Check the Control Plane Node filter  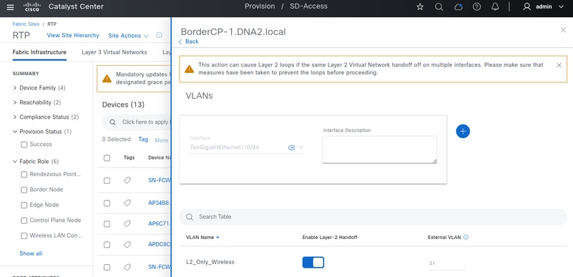pos(24,220)
